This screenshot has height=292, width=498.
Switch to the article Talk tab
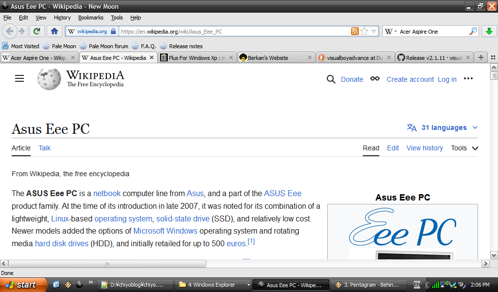pos(44,148)
